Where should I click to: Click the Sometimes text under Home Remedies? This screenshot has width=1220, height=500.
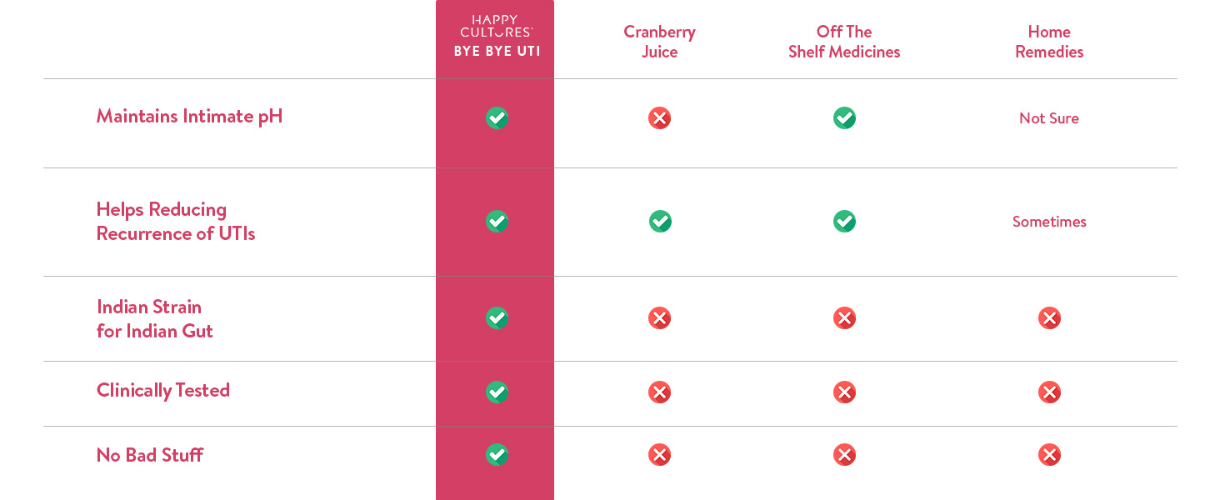[1049, 222]
